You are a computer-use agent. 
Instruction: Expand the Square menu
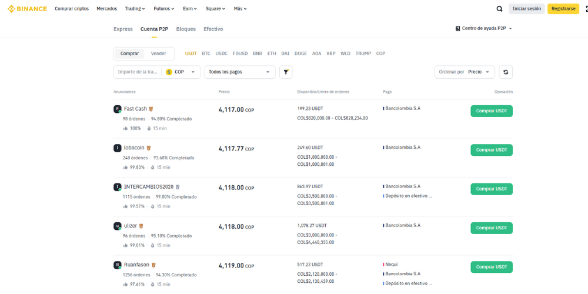click(x=215, y=9)
